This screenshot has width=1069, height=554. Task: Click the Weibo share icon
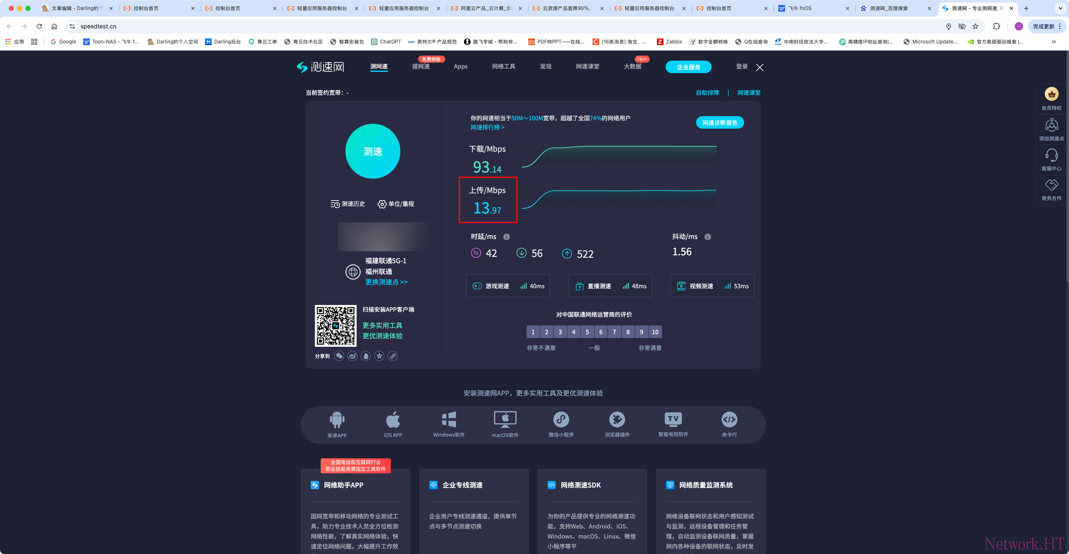tap(352, 356)
